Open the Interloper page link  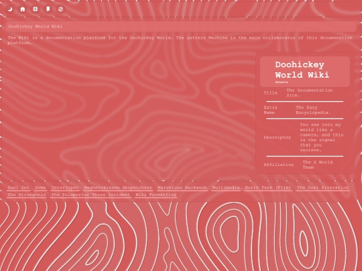pyautogui.click(x=65, y=187)
